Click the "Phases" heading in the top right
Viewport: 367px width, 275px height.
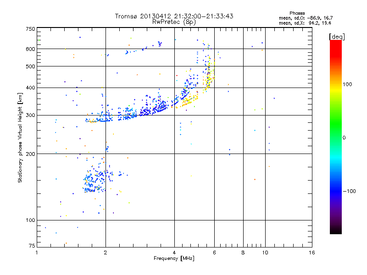pyautogui.click(x=297, y=13)
